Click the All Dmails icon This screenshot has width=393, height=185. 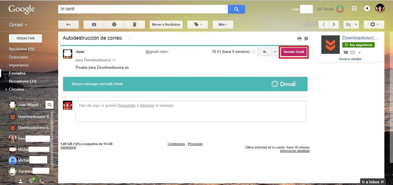[x=340, y=9]
